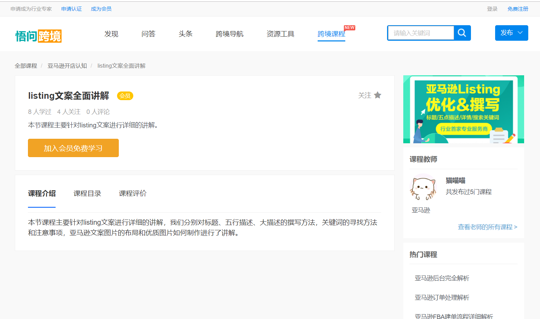
Task: Click the 全部课程 breadcrumb
Action: pyautogui.click(x=26, y=66)
